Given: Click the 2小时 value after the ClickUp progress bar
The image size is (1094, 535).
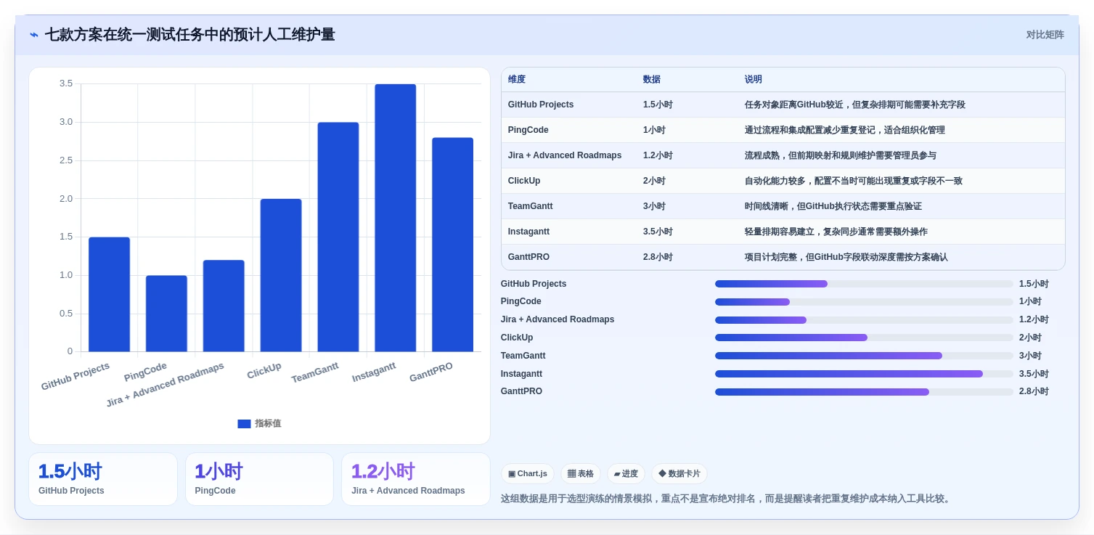Looking at the screenshot, I should [x=1030, y=338].
